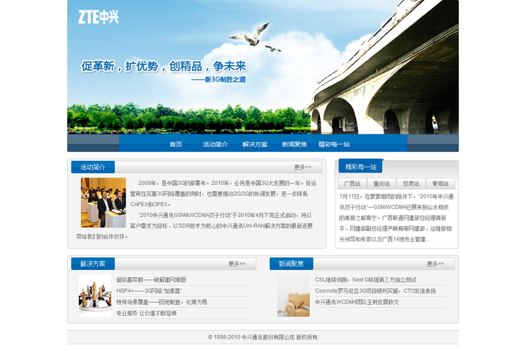Click the ZTE中兴 logo in the banner
Image resolution: width=526 pixels, height=351 pixels.
click(99, 17)
